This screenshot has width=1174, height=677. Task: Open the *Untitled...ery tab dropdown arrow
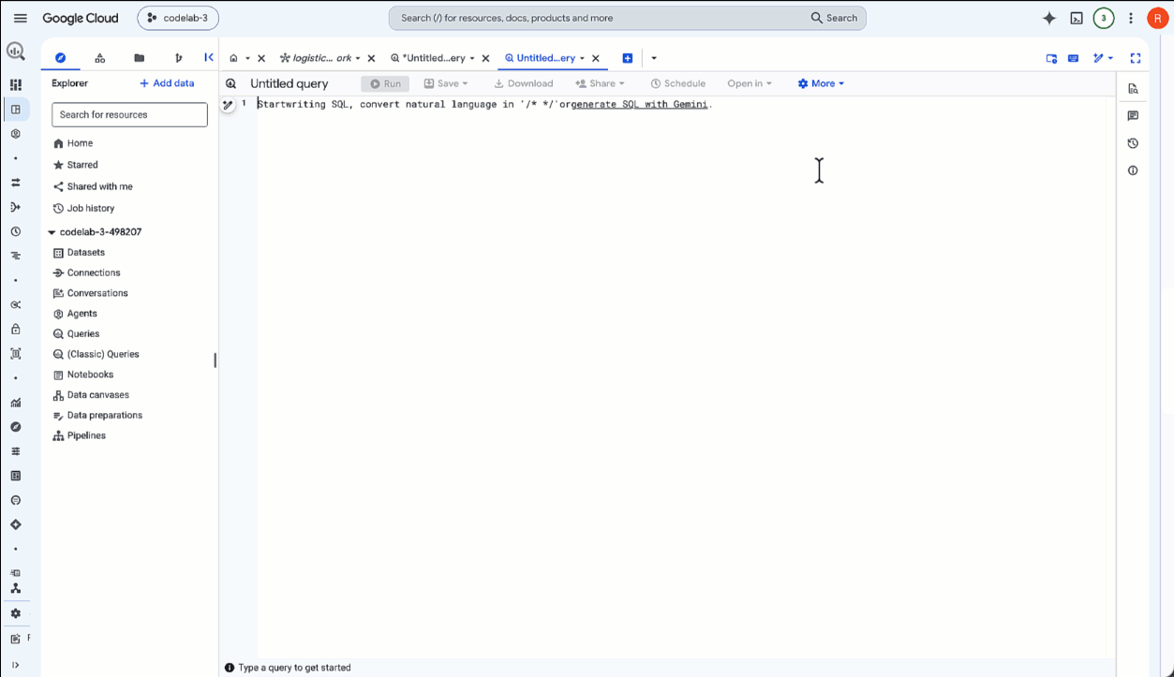[472, 58]
